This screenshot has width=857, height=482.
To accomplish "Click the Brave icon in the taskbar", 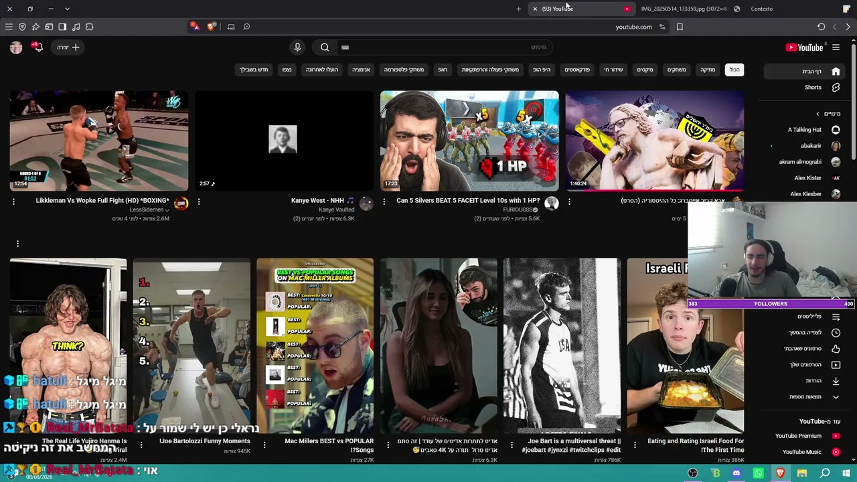I will pos(780,473).
